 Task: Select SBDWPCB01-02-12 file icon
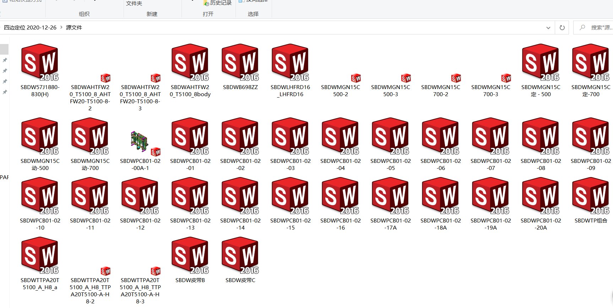(140, 196)
